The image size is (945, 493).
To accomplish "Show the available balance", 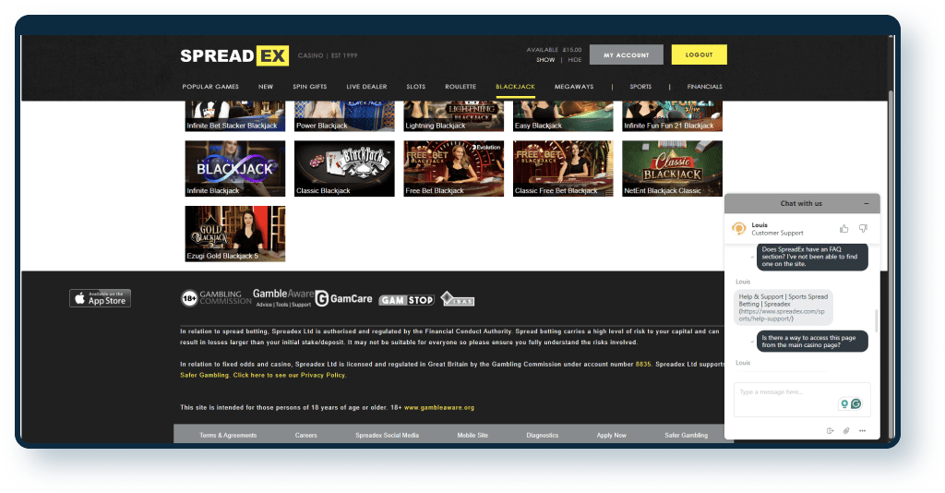I will coord(545,60).
